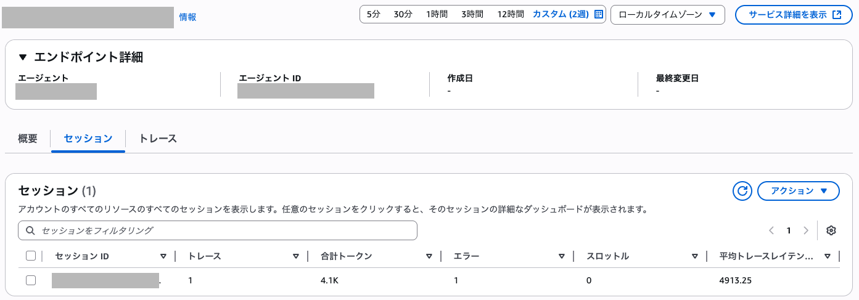Screen dimensions: 859x300
Task: Go to next page arrow
Action: pyautogui.click(x=805, y=230)
